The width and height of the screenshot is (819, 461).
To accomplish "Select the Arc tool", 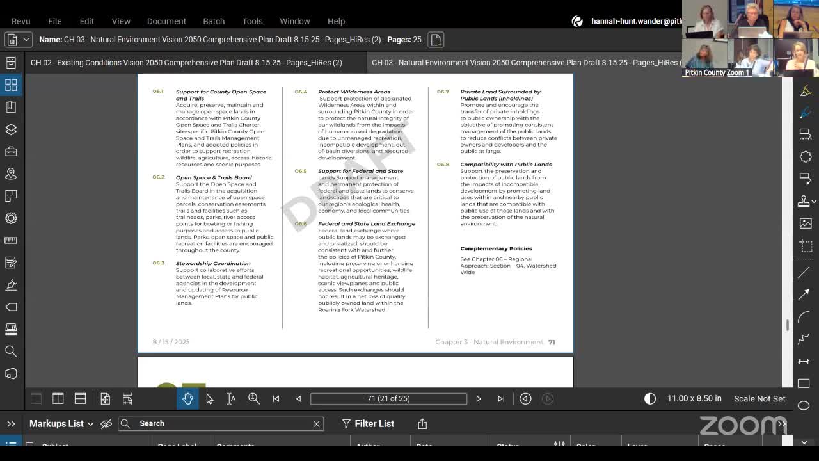I will (804, 317).
